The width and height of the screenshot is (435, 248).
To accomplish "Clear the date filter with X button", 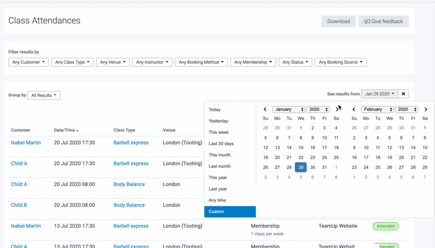I will click(403, 94).
